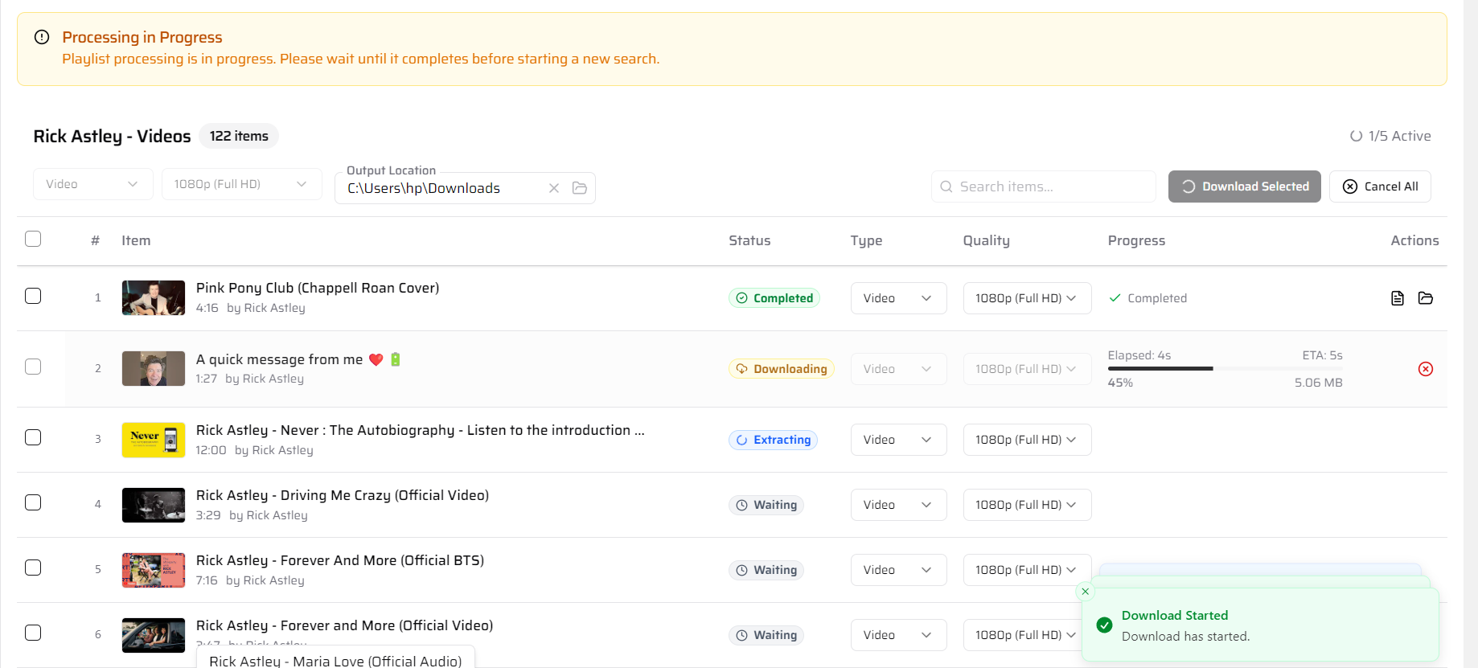The height and width of the screenshot is (668, 1478).
Task: Open the global Video type dropdown
Action: (x=92, y=184)
